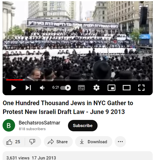Mute the video volume

click(x=42, y=88)
